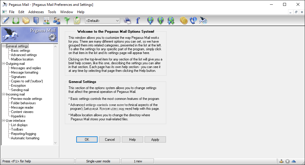Click the phone with info badge icon
Viewport: 305px width, 165px height.
click(193, 20)
